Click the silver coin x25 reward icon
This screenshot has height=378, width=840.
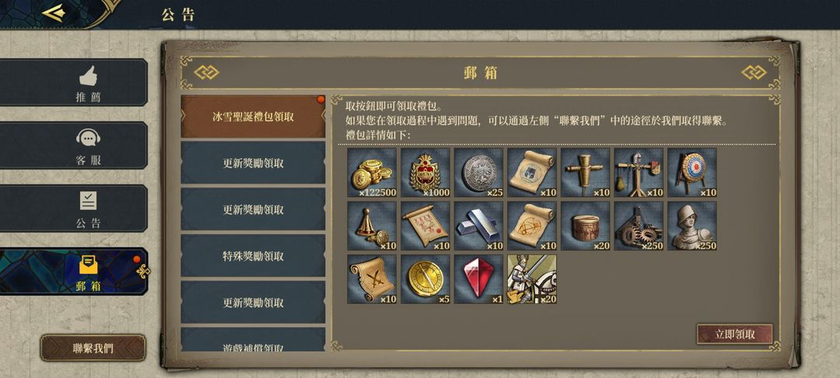478,173
